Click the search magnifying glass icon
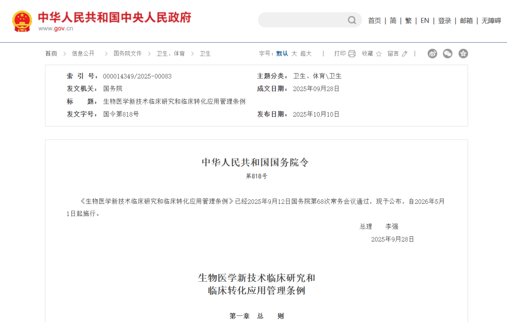The height and width of the screenshot is (322, 507). pos(352,20)
